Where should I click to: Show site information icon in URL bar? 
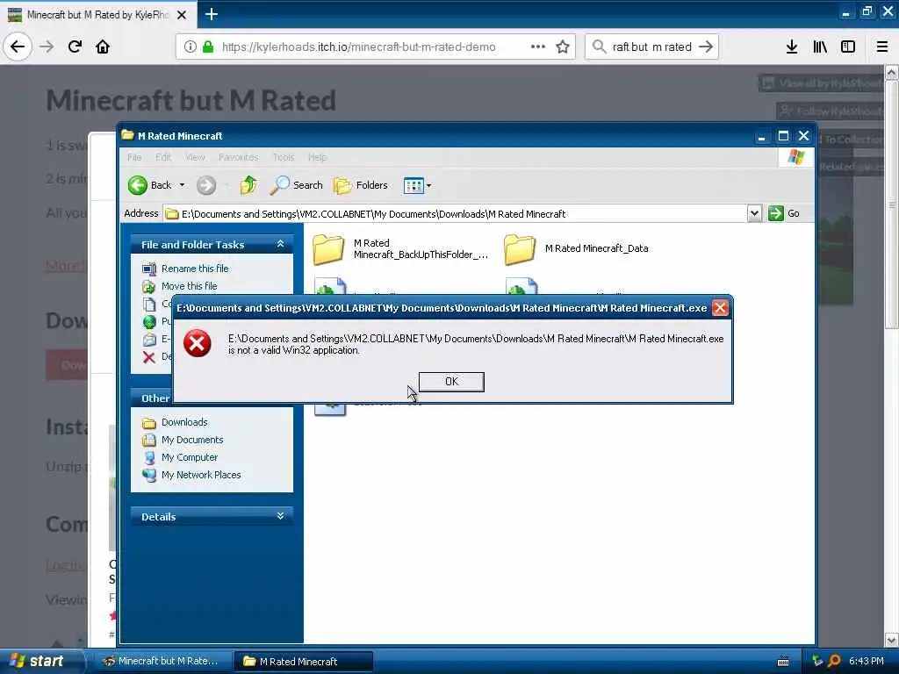point(191,47)
